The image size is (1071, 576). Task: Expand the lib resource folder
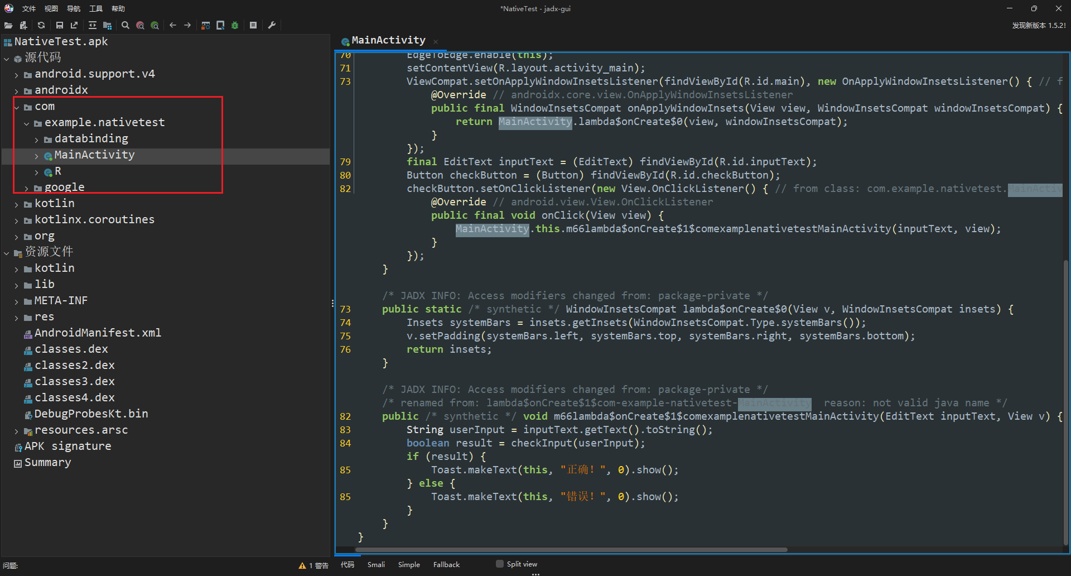tap(17, 286)
